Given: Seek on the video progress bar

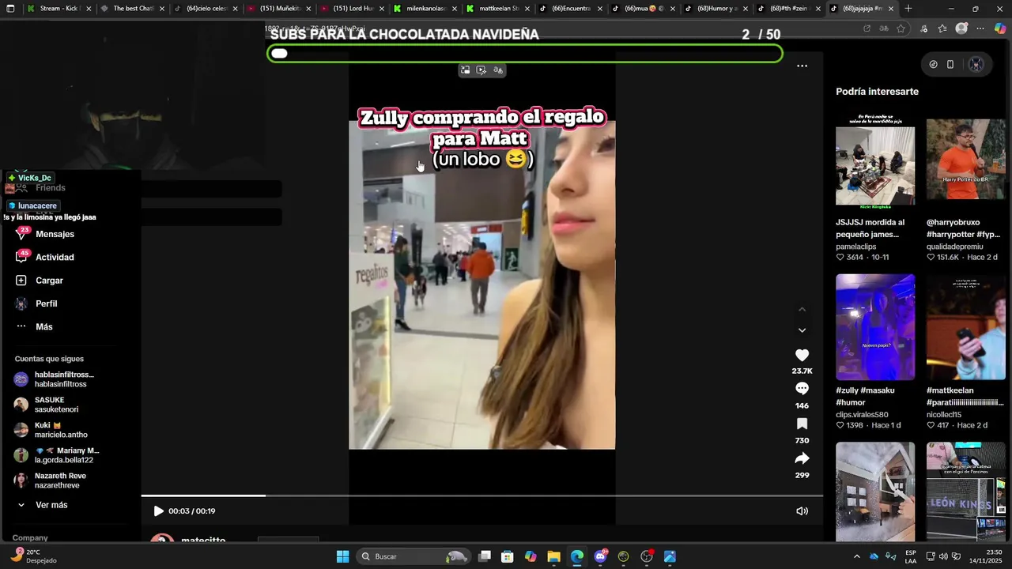Looking at the screenshot, I should point(482,496).
